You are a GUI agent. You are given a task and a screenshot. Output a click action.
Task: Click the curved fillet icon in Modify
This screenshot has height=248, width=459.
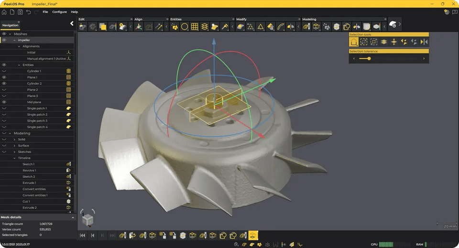(x=281, y=27)
